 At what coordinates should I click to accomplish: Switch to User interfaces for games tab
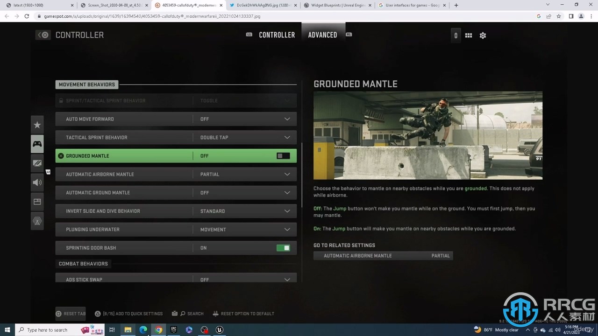click(x=412, y=5)
